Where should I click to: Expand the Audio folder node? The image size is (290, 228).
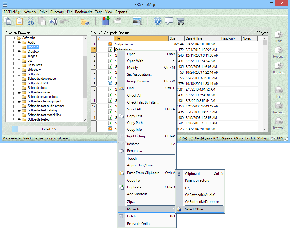coord(19,43)
